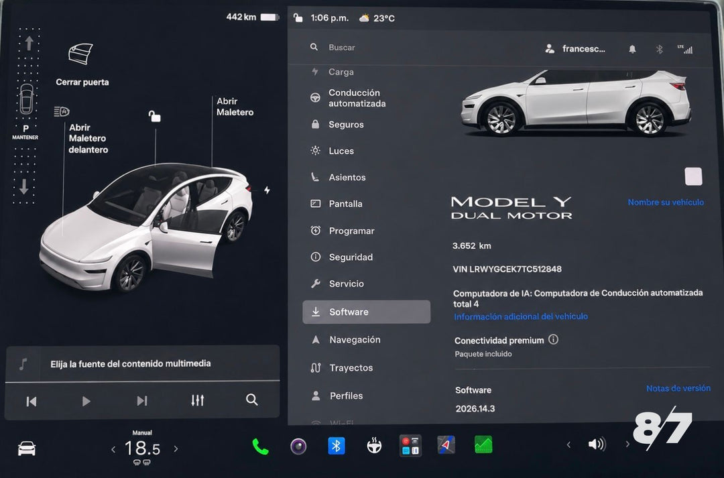Image resolution: width=724 pixels, height=478 pixels.
Task: Tap the charge port lightning bolt icon
Action: point(267,190)
